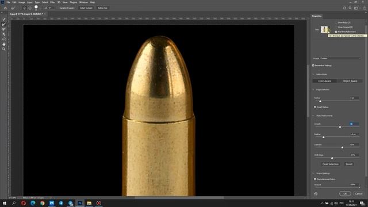
Task: Click Cancel in Properties panel
Action: 359,194
